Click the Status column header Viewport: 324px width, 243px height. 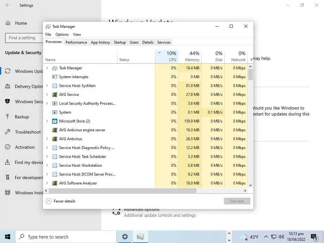[x=136, y=56]
